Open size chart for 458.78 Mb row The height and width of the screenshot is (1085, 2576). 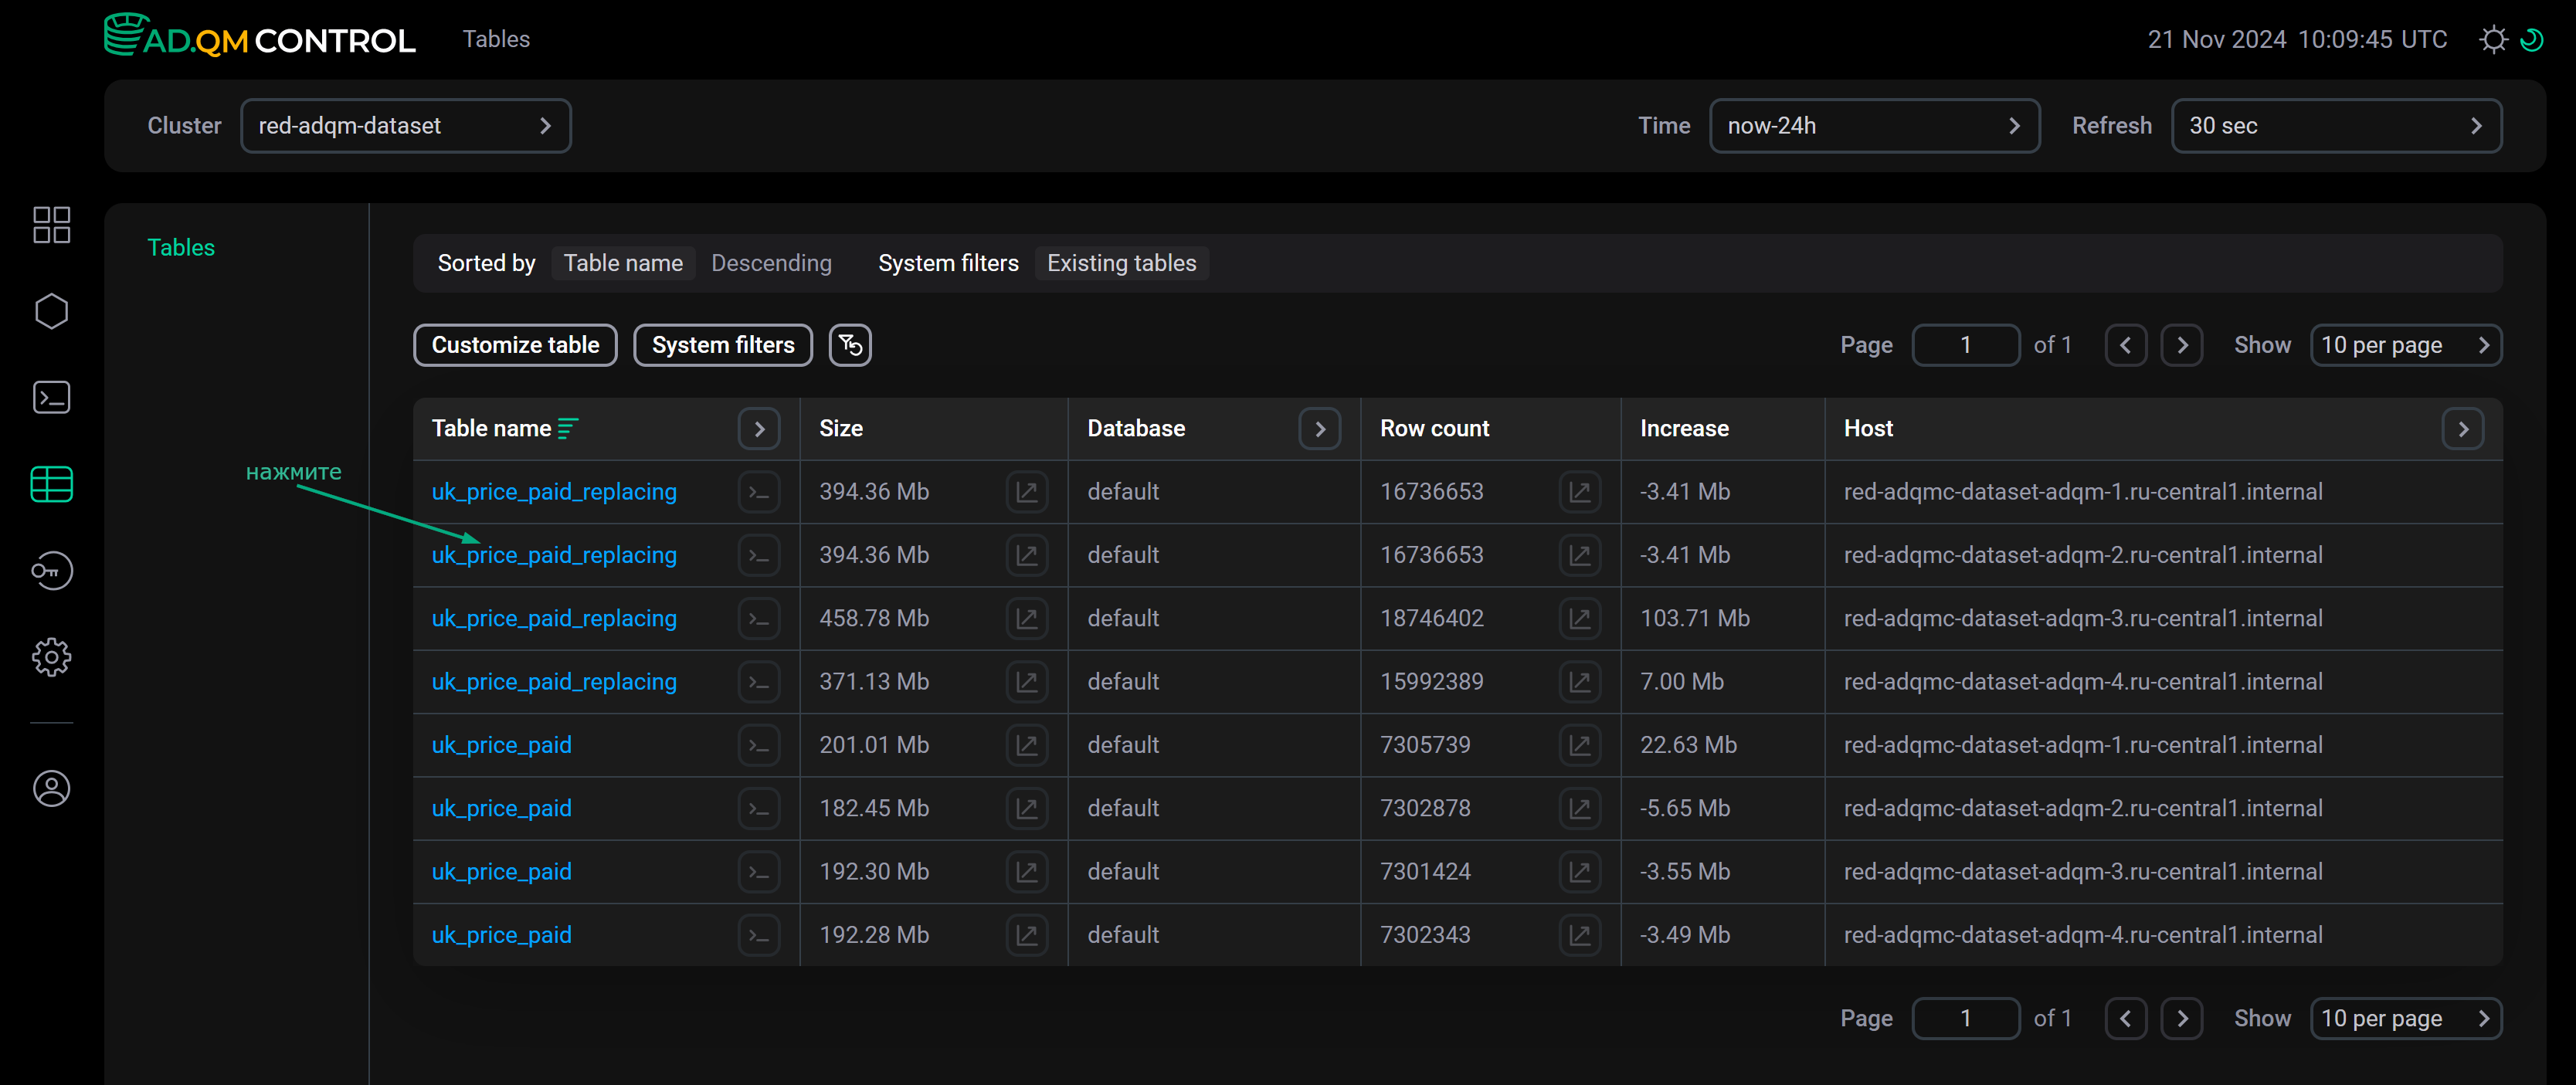coord(1026,618)
